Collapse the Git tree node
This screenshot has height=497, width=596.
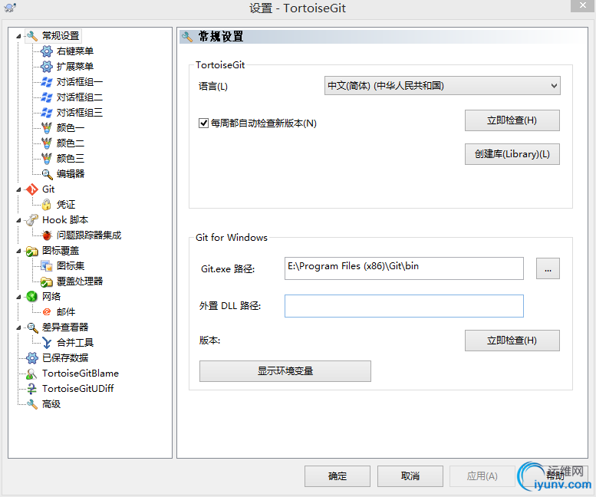point(18,189)
